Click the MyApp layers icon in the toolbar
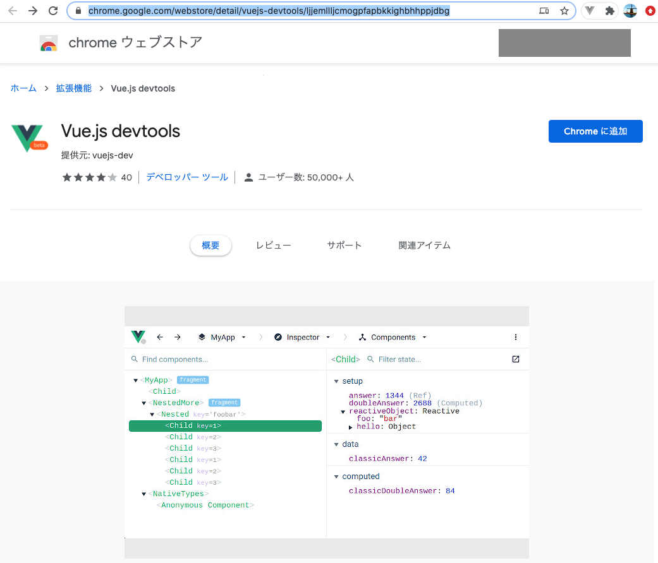Viewport: 658px width, 563px height. 202,337
